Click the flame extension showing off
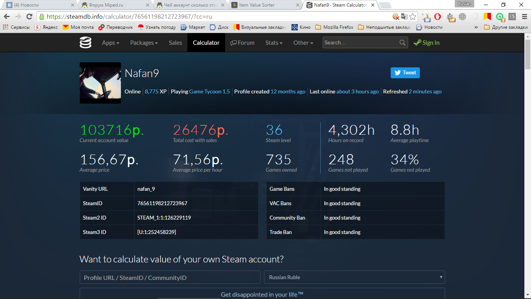The height and width of the screenshot is (299, 531). (451, 17)
